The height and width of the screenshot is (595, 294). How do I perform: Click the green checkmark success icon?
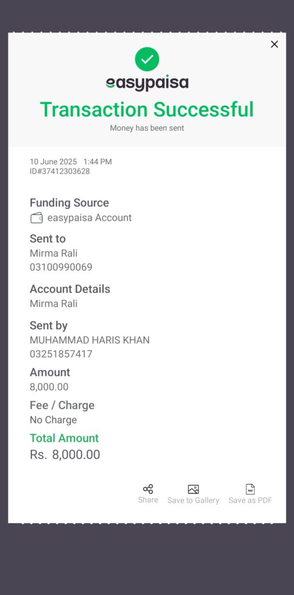tap(147, 59)
